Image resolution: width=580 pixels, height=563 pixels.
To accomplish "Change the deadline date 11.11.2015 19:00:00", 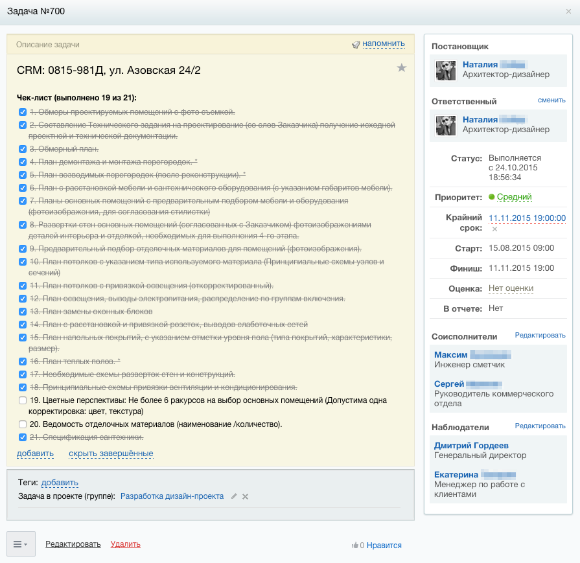I will (527, 218).
